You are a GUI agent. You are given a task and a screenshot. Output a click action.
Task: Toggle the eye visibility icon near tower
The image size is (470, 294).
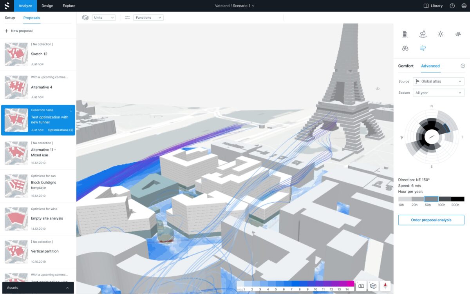click(x=378, y=89)
